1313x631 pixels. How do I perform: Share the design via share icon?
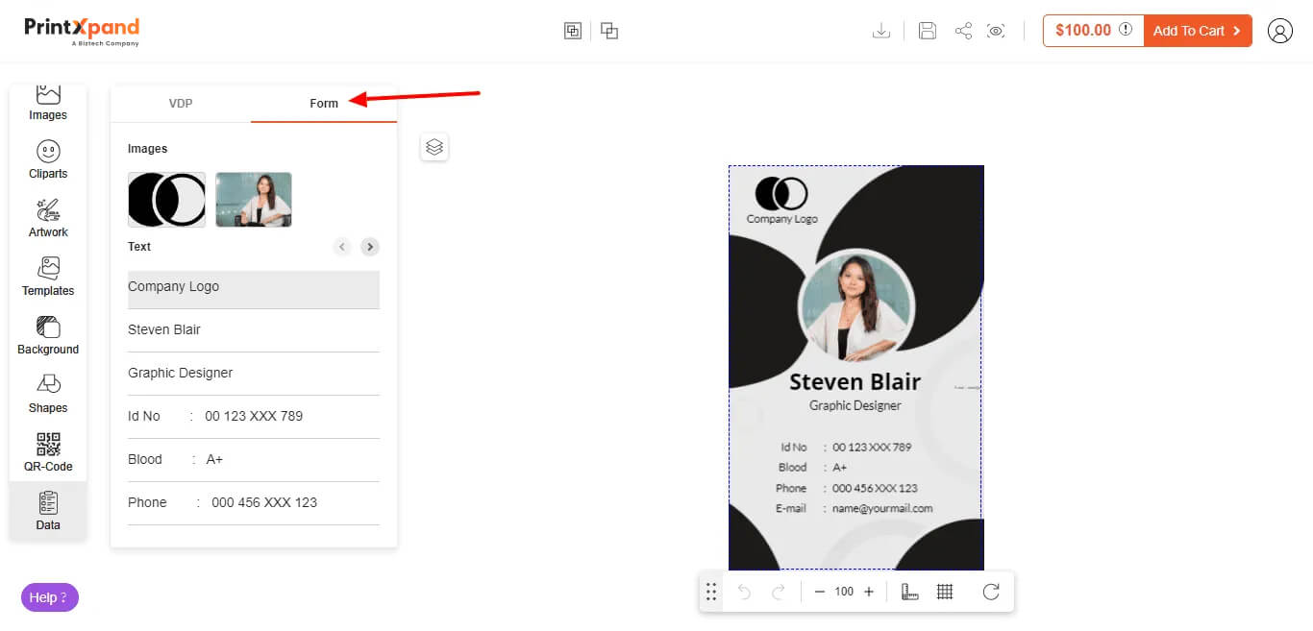[x=963, y=31]
